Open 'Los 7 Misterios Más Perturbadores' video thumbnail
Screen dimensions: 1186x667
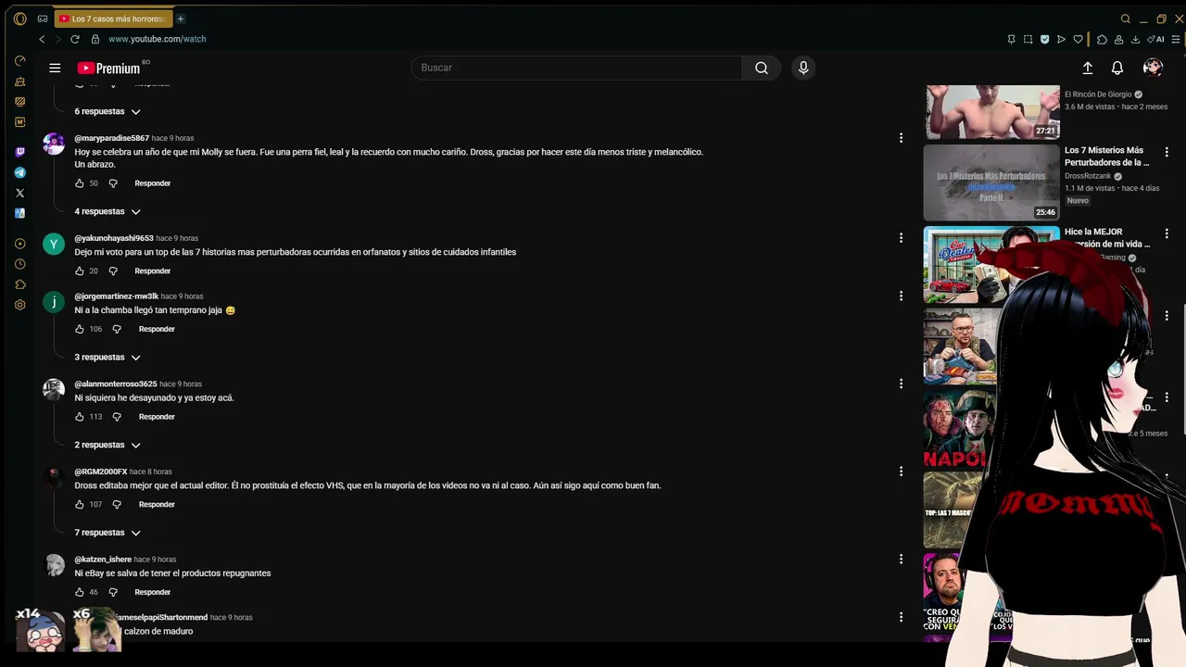[x=990, y=182]
